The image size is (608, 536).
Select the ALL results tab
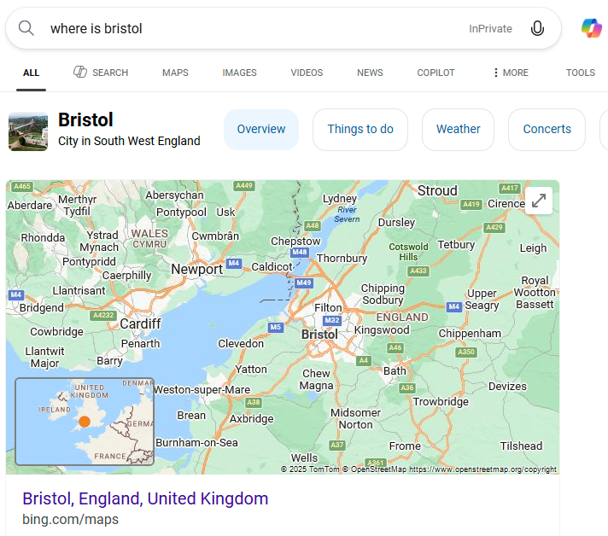(31, 73)
